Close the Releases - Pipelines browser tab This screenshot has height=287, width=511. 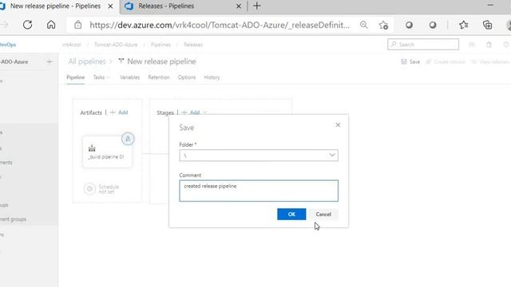point(239,6)
